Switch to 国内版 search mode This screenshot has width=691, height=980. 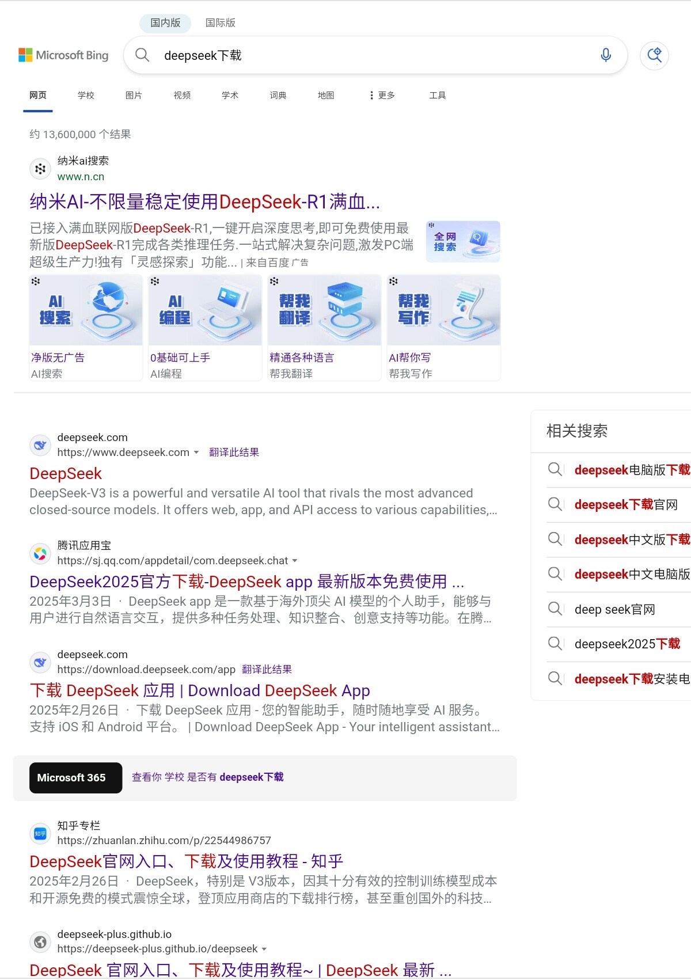[x=165, y=23]
